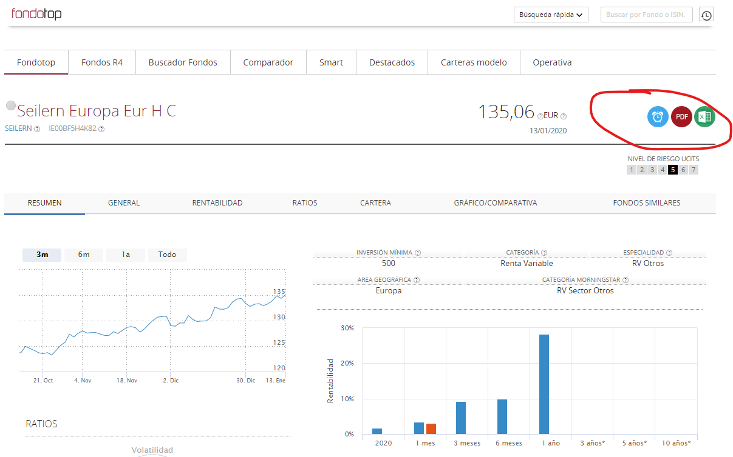Viewport: 733px width, 457px height.
Task: Click the ISIN code IE00BF5H4K82
Action: click(x=72, y=128)
